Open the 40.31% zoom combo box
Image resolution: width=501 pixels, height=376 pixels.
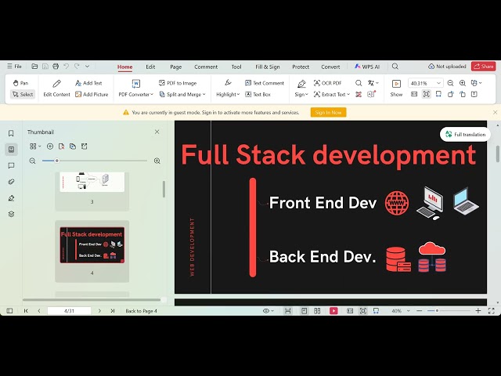pos(426,83)
